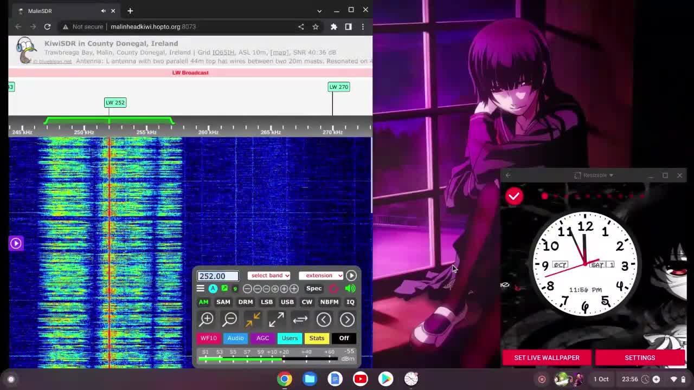Screen dimensions: 694x390
Task: Select USB demodulation mode
Action: [x=287, y=302]
